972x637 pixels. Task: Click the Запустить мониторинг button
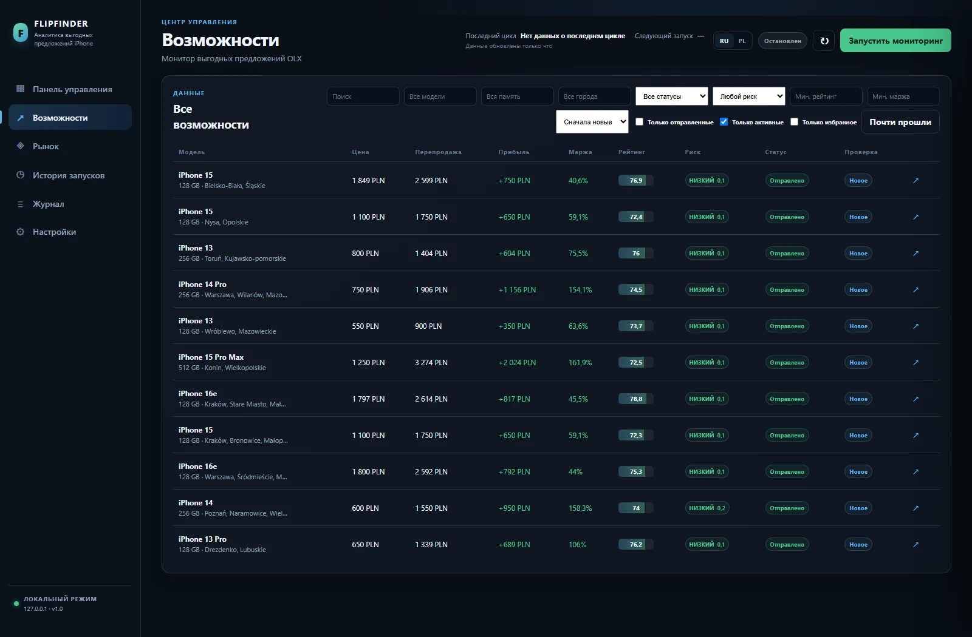point(895,41)
